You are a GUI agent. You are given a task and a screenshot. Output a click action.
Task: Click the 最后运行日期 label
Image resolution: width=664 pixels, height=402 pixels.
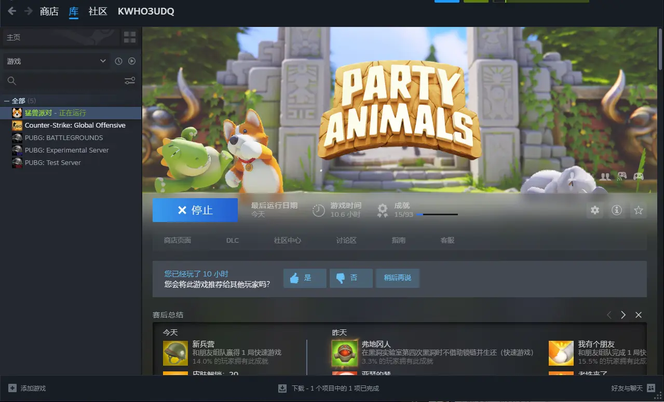click(x=274, y=205)
